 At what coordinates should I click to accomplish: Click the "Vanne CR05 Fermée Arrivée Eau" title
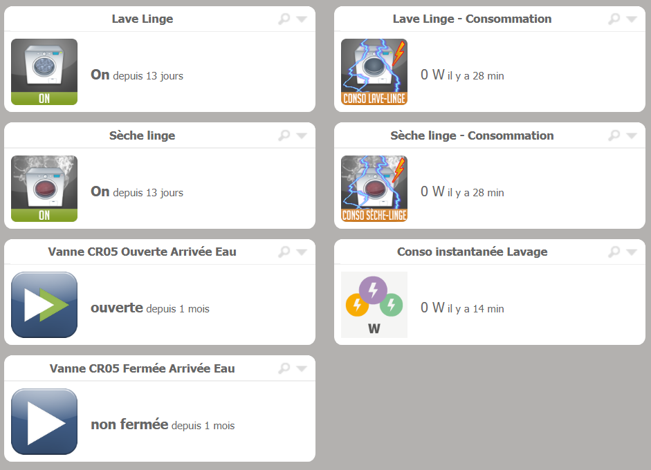[x=142, y=369]
